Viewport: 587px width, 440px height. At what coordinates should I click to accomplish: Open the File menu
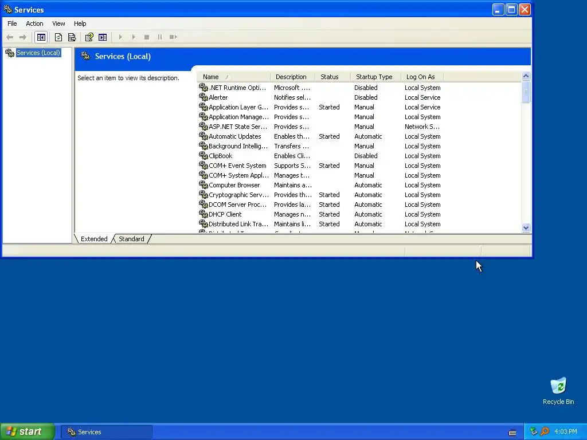[12, 23]
